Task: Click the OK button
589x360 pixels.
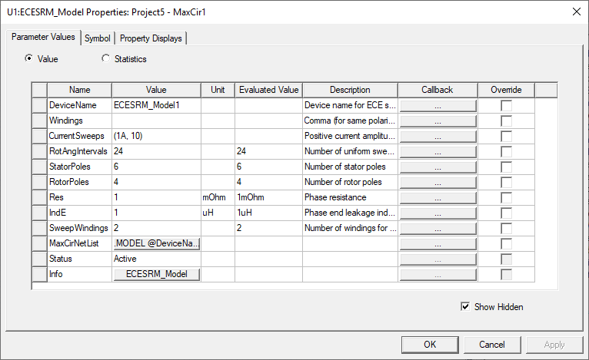Action: point(430,344)
